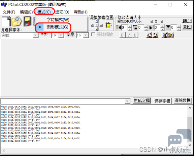Click the output scrollbar down arrow

(190, 145)
